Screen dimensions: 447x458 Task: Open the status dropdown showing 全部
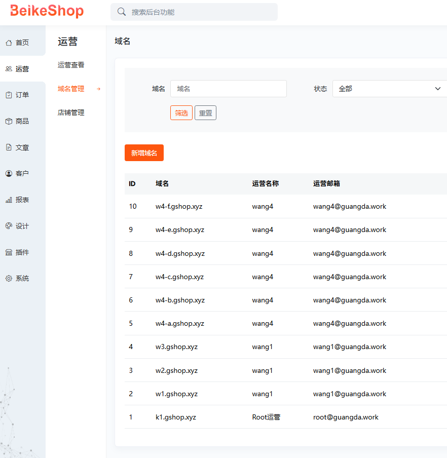click(389, 89)
